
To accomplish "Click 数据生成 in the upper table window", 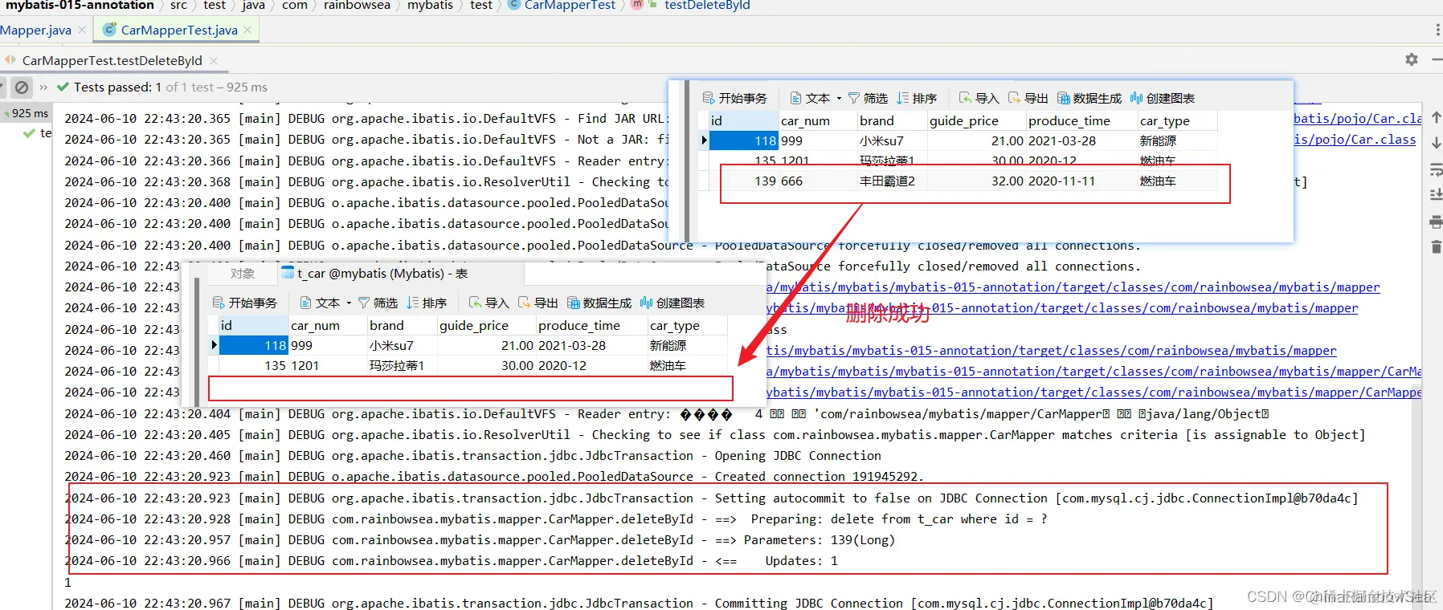I will (x=1089, y=98).
